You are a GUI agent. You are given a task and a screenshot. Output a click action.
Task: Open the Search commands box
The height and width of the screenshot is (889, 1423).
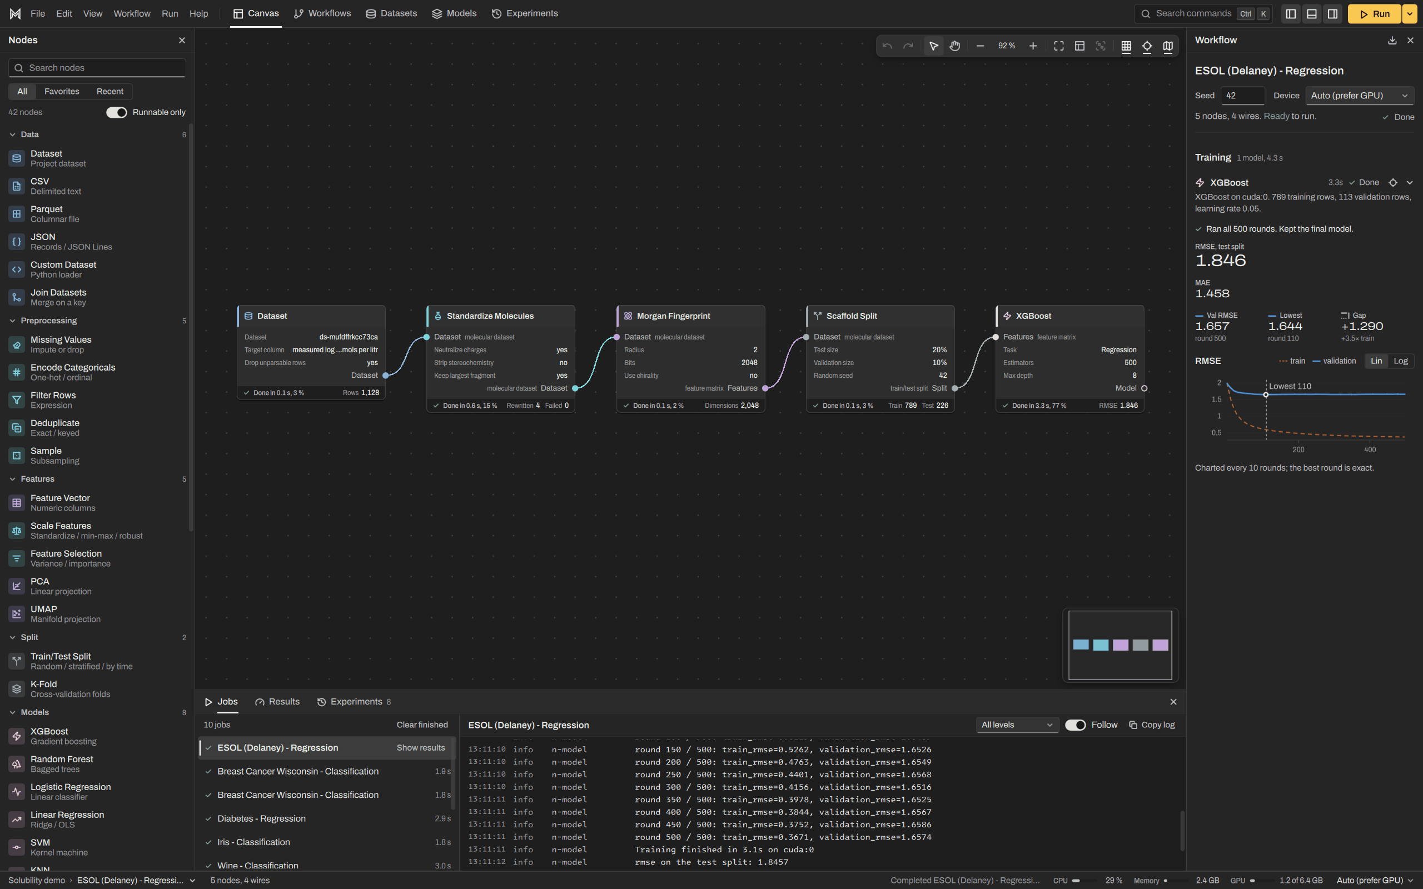click(1203, 13)
